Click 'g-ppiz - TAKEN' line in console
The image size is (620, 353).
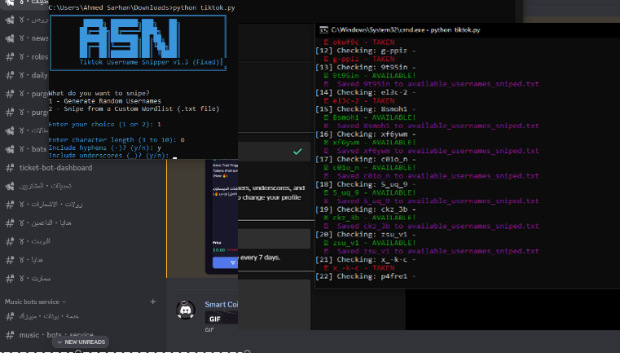click(x=359, y=59)
